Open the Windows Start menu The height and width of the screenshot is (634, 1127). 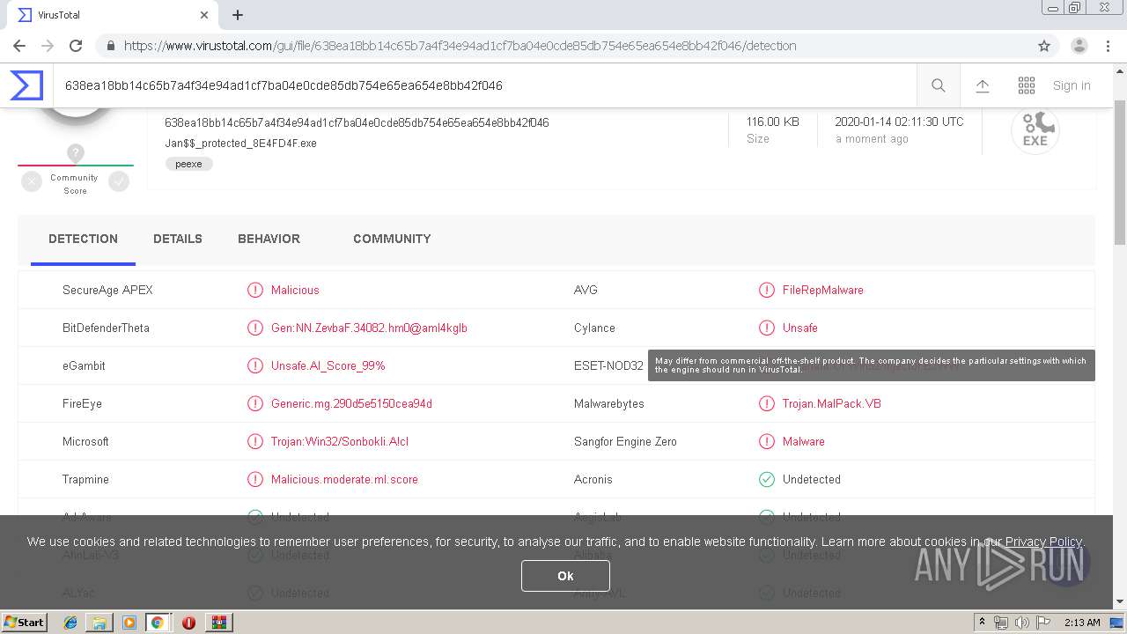click(x=24, y=622)
